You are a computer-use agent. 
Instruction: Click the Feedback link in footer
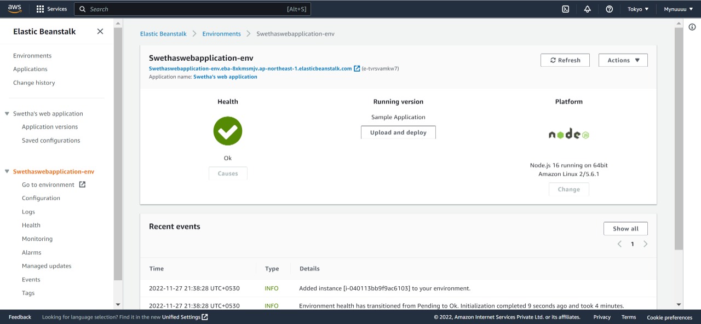[20, 317]
